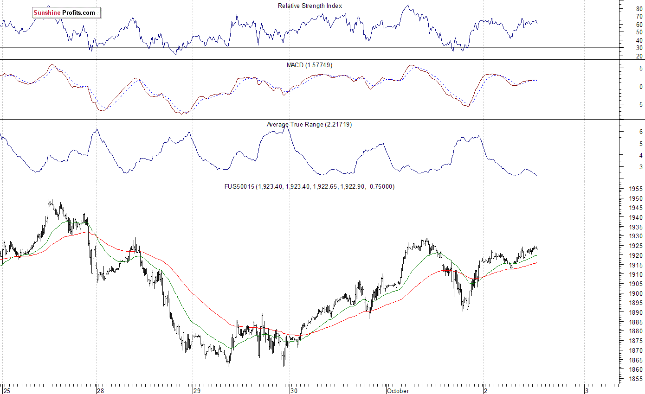Click the 30 value on the RSI scale

[x=639, y=48]
